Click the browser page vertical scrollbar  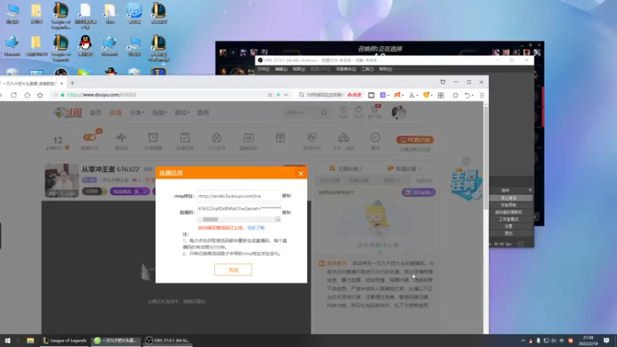click(486, 157)
